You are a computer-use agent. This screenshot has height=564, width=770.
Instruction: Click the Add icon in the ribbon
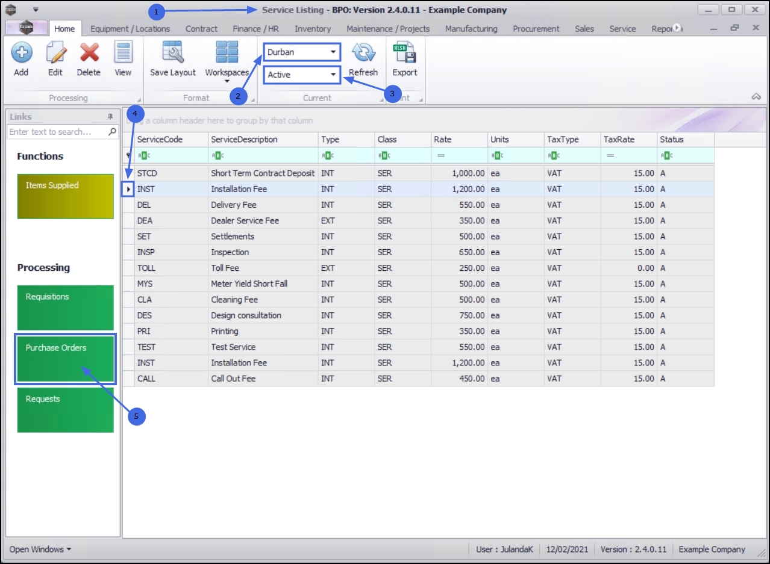pyautogui.click(x=21, y=53)
